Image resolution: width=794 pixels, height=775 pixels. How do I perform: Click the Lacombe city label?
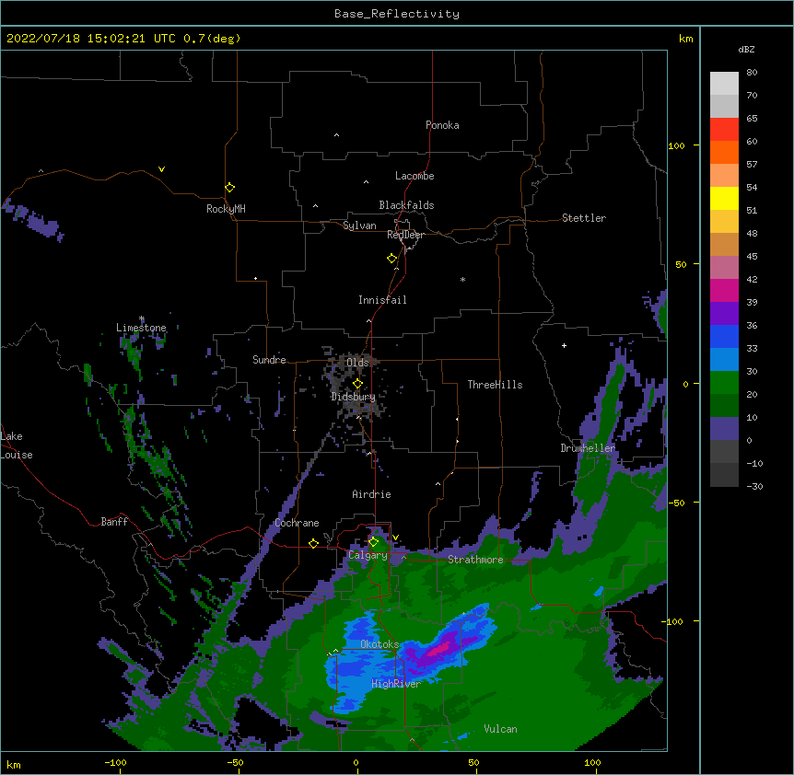coord(415,176)
